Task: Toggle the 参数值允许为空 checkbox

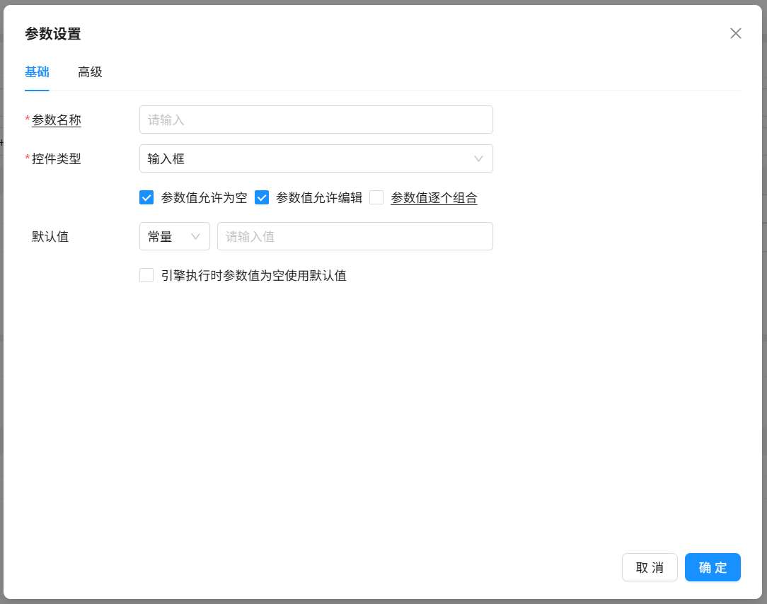Action: click(146, 198)
